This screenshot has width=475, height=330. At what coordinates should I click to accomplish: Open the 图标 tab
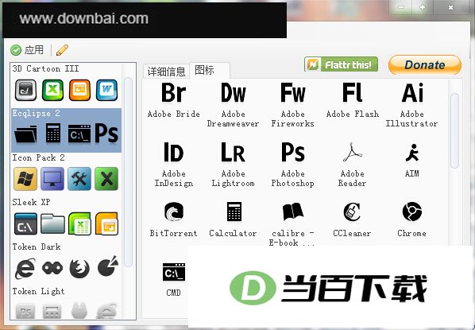coord(210,70)
